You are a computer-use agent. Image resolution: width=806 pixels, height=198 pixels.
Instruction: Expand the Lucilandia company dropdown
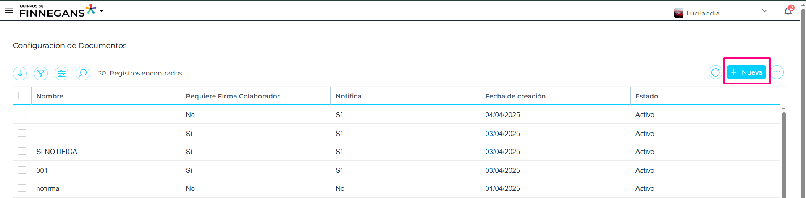pos(764,11)
